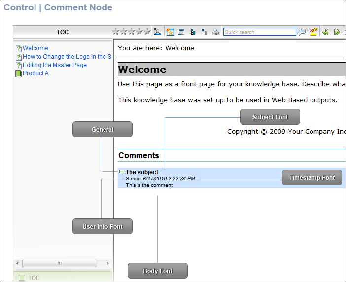Rate topic with fifth star
Screen dimensions: 346x282
147,32
